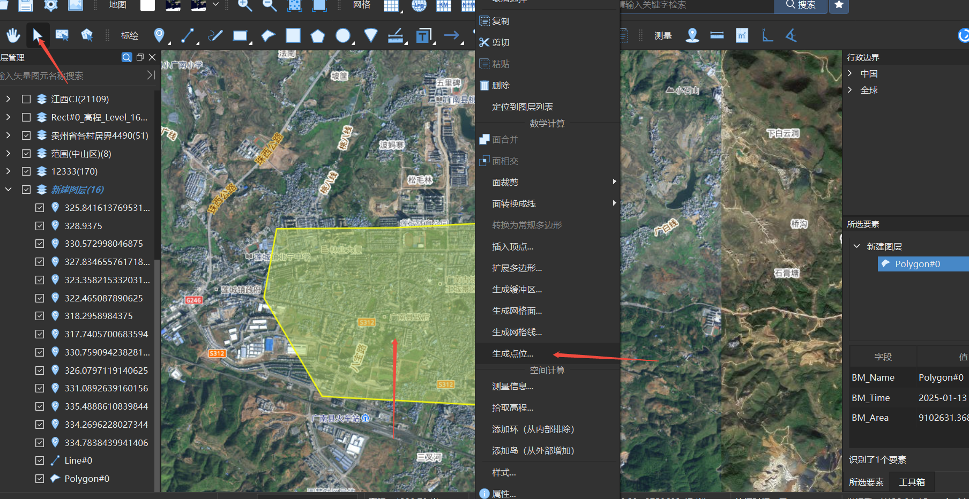
Task: Select the curve/freehand line drawing tool
Action: tap(214, 35)
